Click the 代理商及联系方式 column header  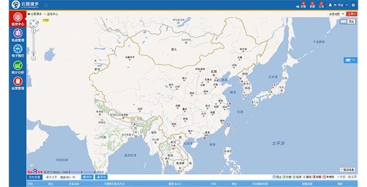[114, 184]
